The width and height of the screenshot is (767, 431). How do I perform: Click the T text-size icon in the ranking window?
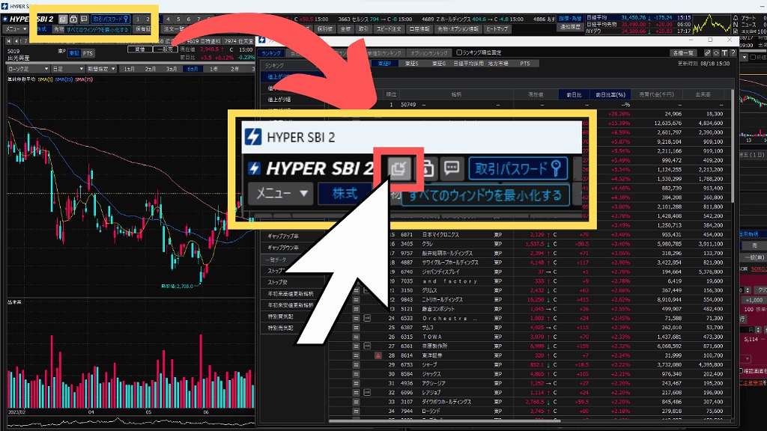point(725,53)
